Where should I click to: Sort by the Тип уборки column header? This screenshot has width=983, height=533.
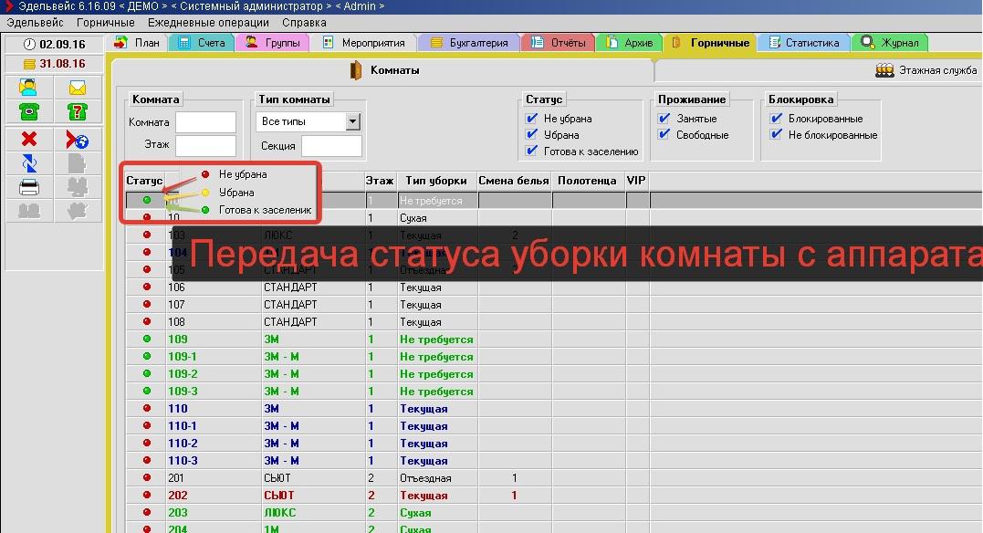click(435, 181)
